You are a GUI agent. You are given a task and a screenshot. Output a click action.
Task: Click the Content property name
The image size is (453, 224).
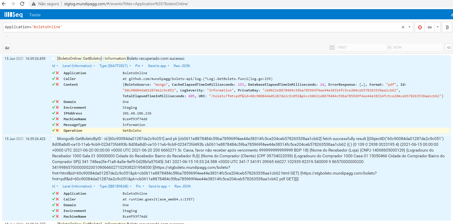coord(71,85)
